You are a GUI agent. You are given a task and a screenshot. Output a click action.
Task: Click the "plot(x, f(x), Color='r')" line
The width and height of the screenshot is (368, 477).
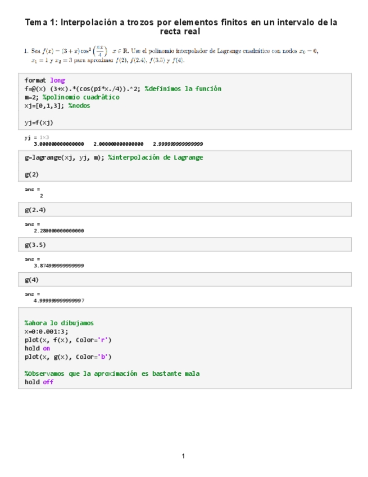click(x=68, y=340)
